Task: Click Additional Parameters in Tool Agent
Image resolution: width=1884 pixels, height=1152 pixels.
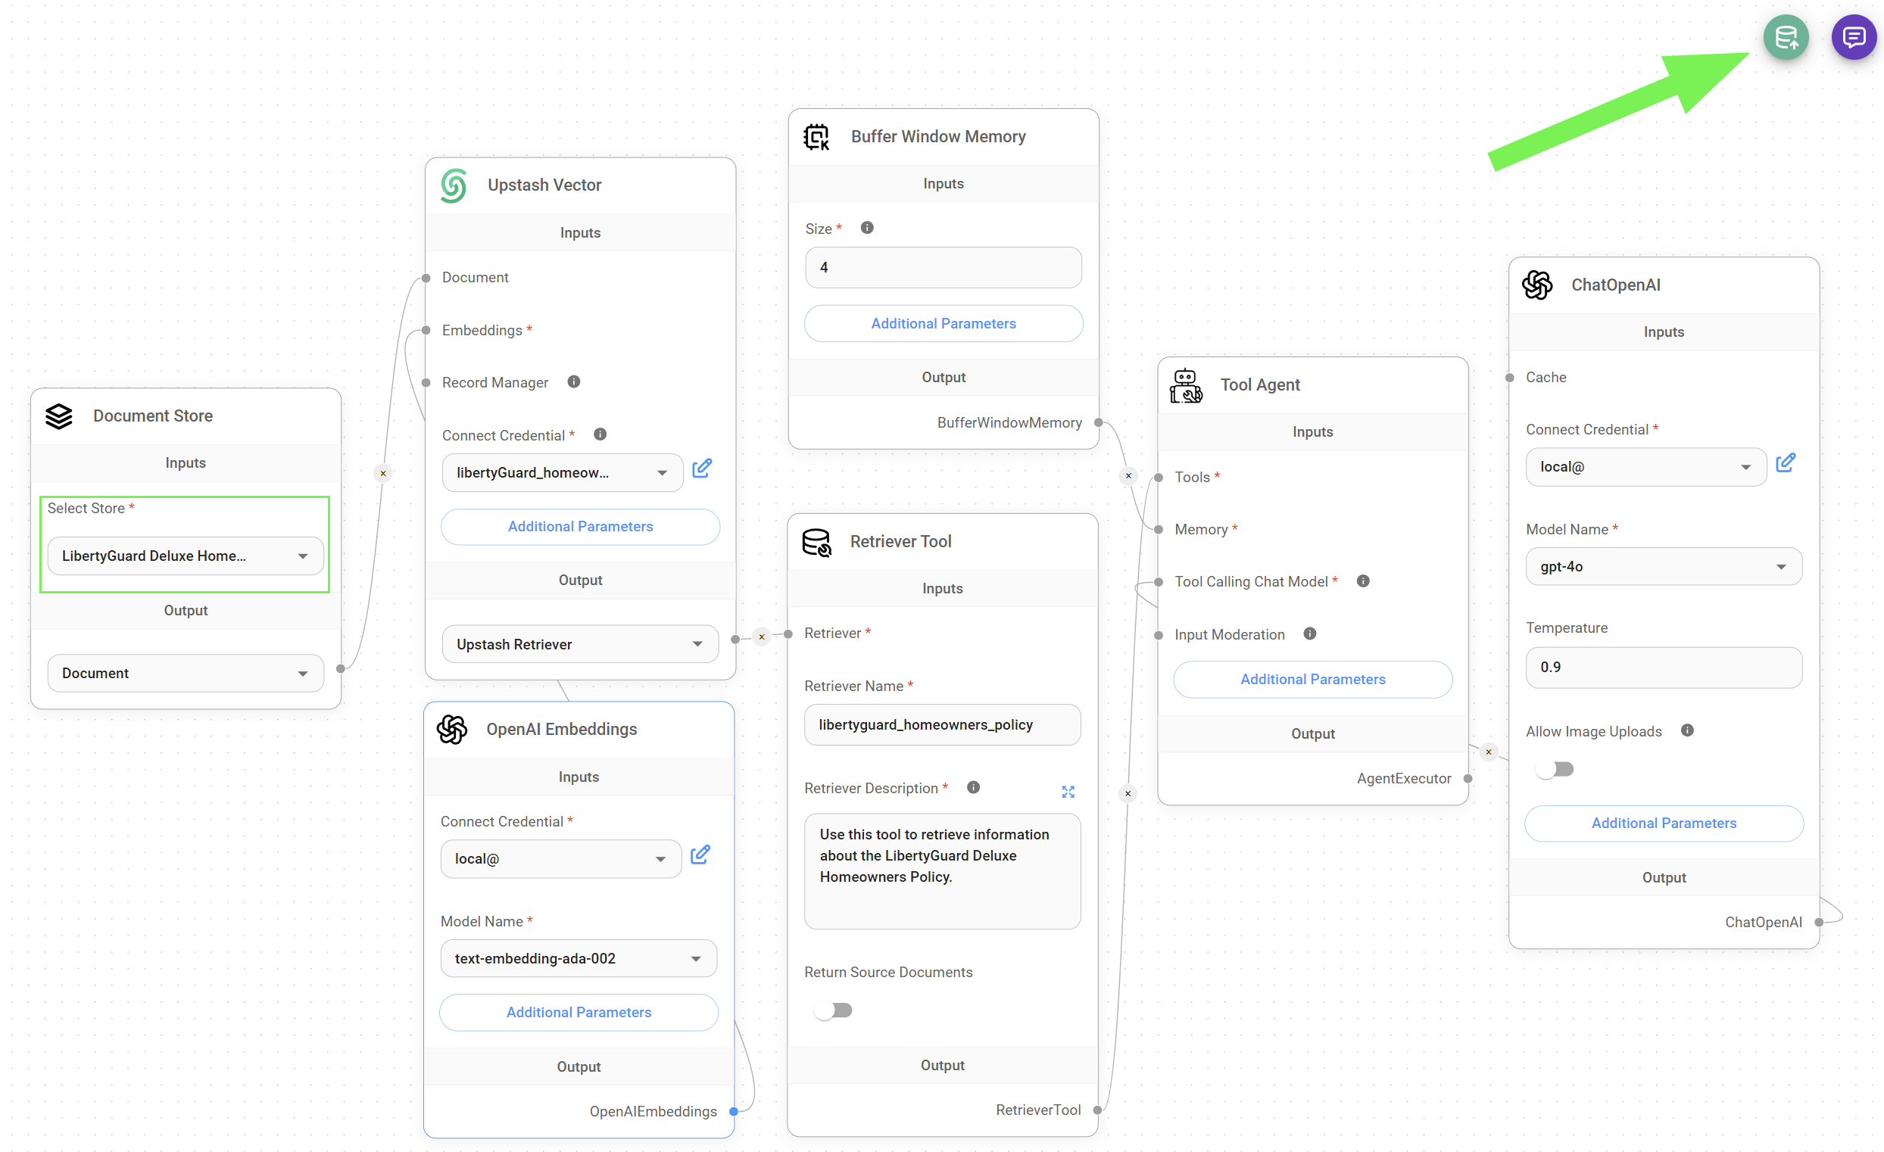Action: coord(1312,679)
